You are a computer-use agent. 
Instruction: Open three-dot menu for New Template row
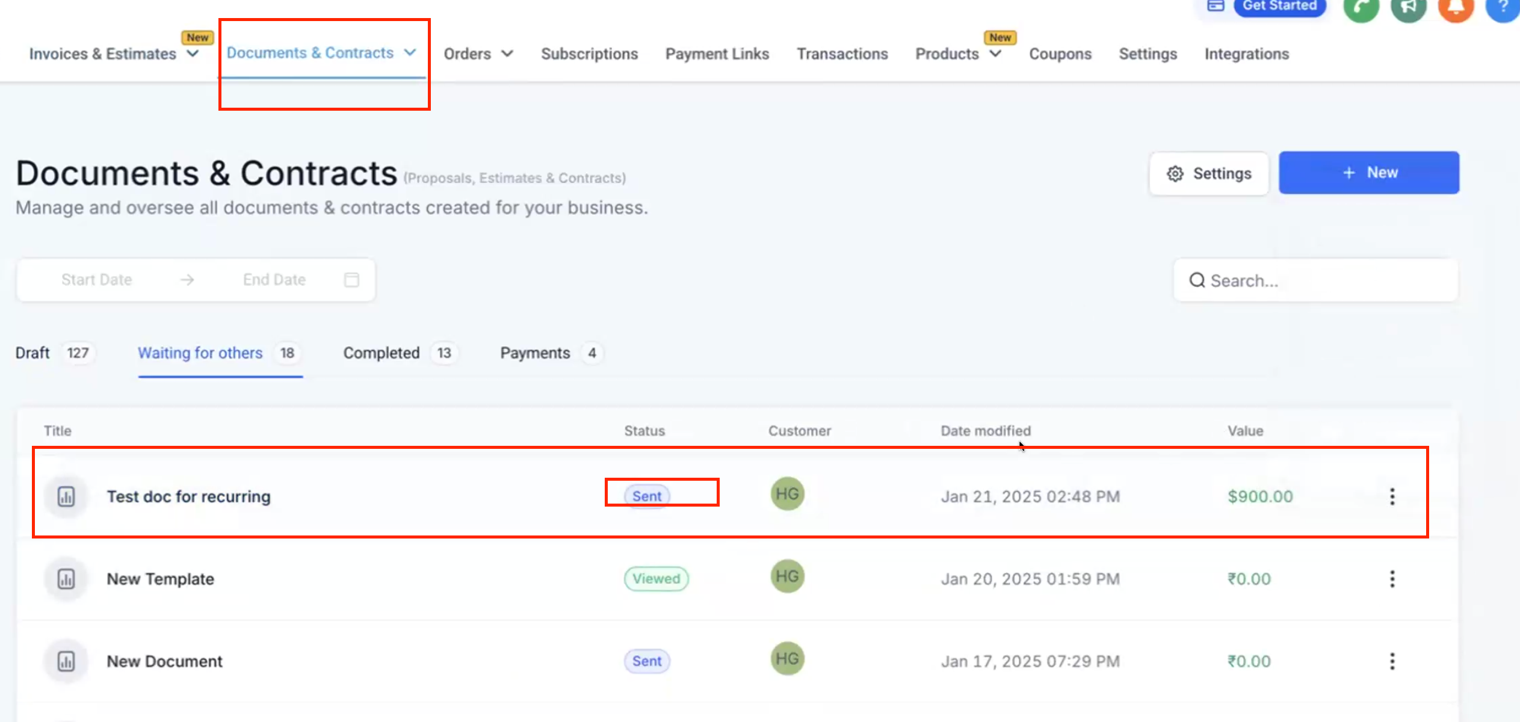coord(1392,579)
